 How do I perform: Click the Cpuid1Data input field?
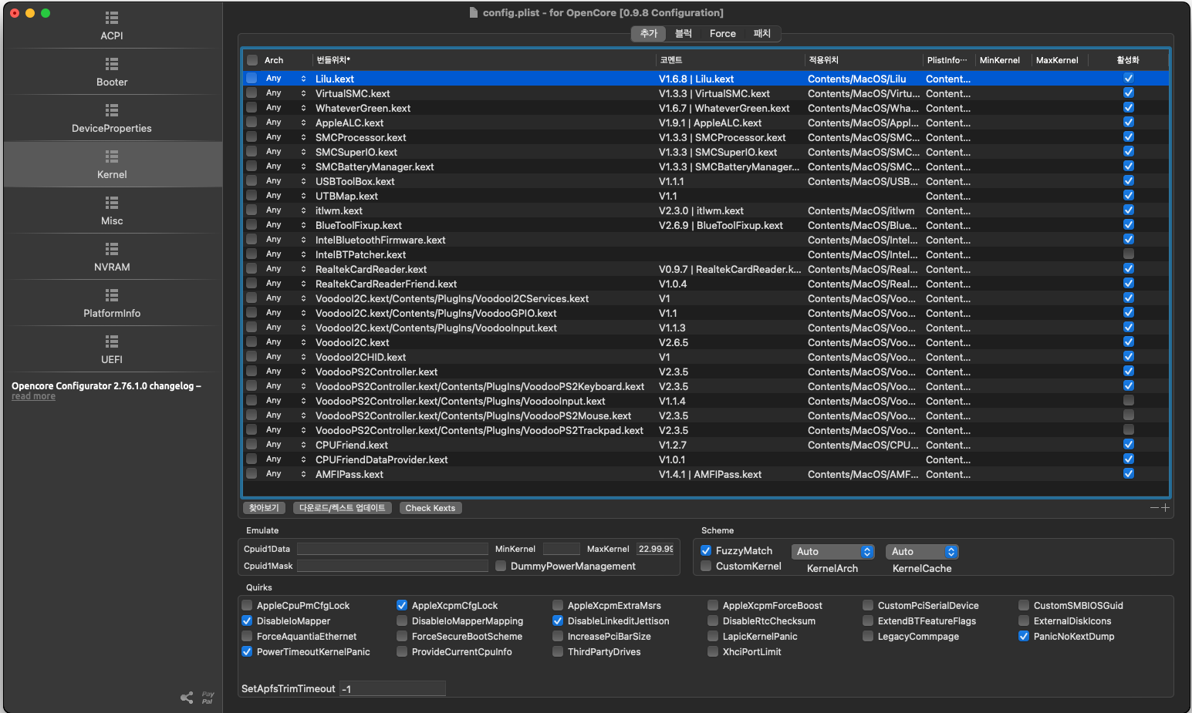(x=392, y=549)
